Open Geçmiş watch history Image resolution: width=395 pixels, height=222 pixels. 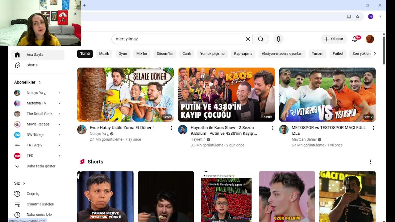(38, 194)
